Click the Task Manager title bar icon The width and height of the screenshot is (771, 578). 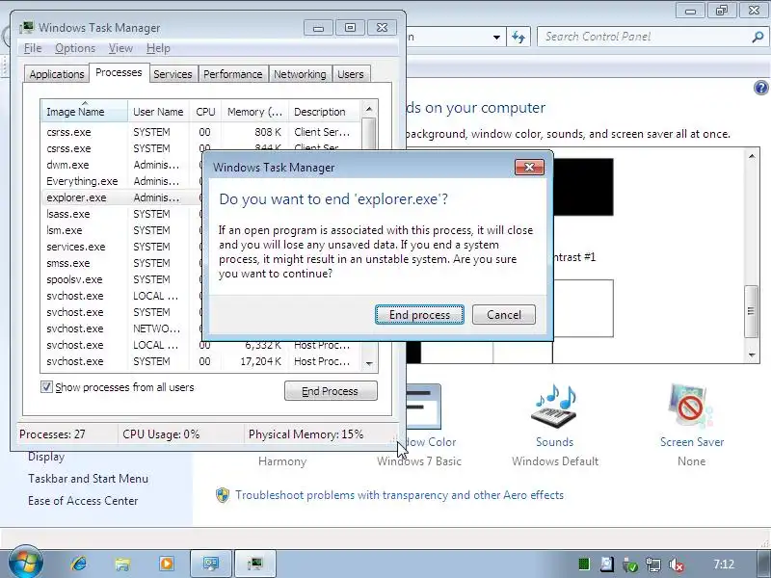27,27
